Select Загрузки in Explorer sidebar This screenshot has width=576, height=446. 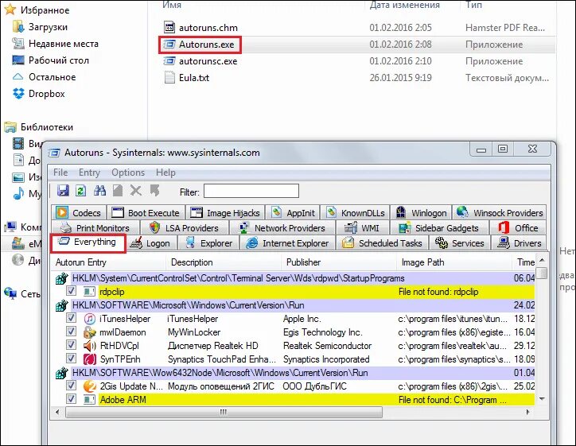(48, 27)
